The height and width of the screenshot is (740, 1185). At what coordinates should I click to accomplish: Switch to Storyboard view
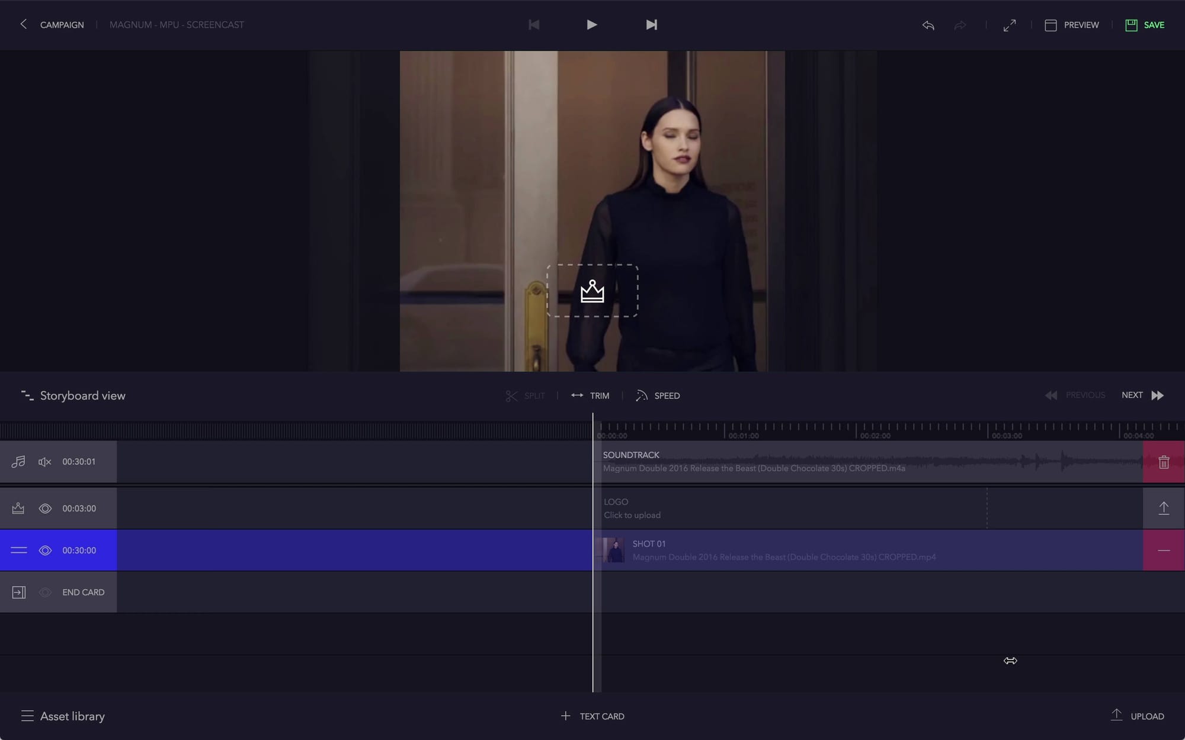(73, 395)
